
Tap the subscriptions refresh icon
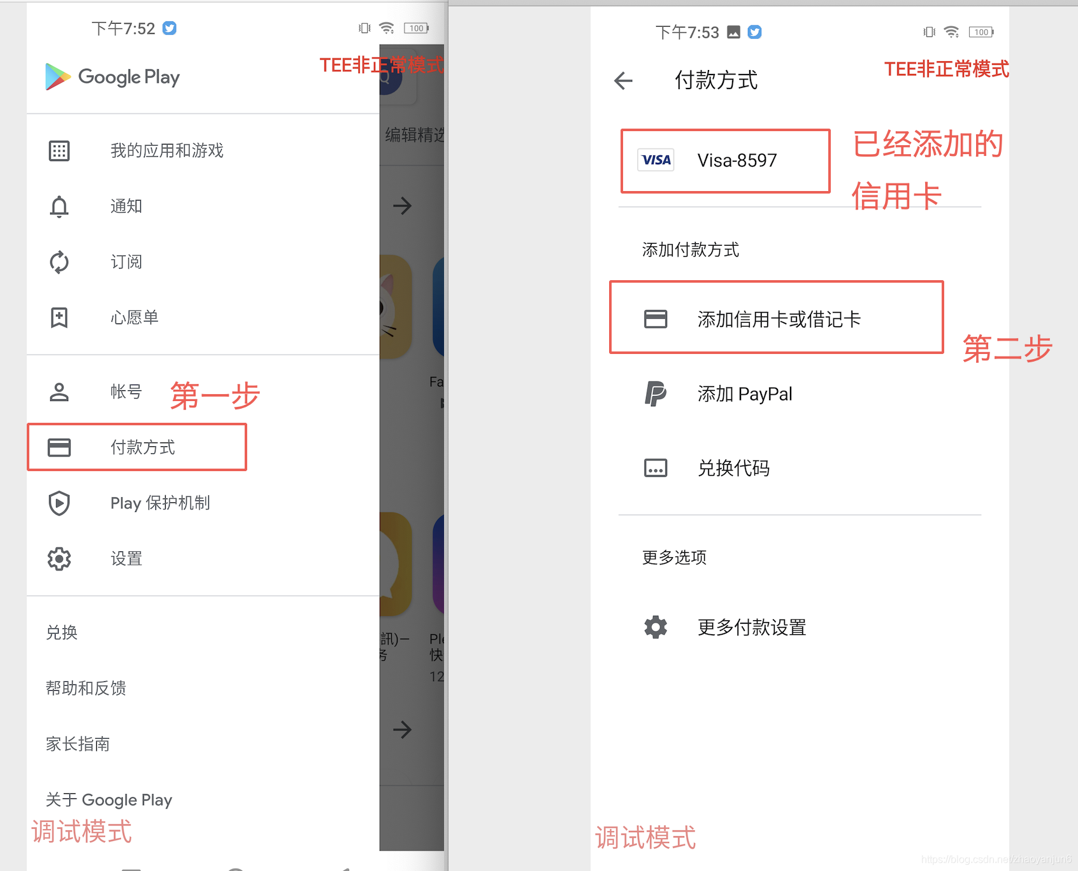pos(59,262)
